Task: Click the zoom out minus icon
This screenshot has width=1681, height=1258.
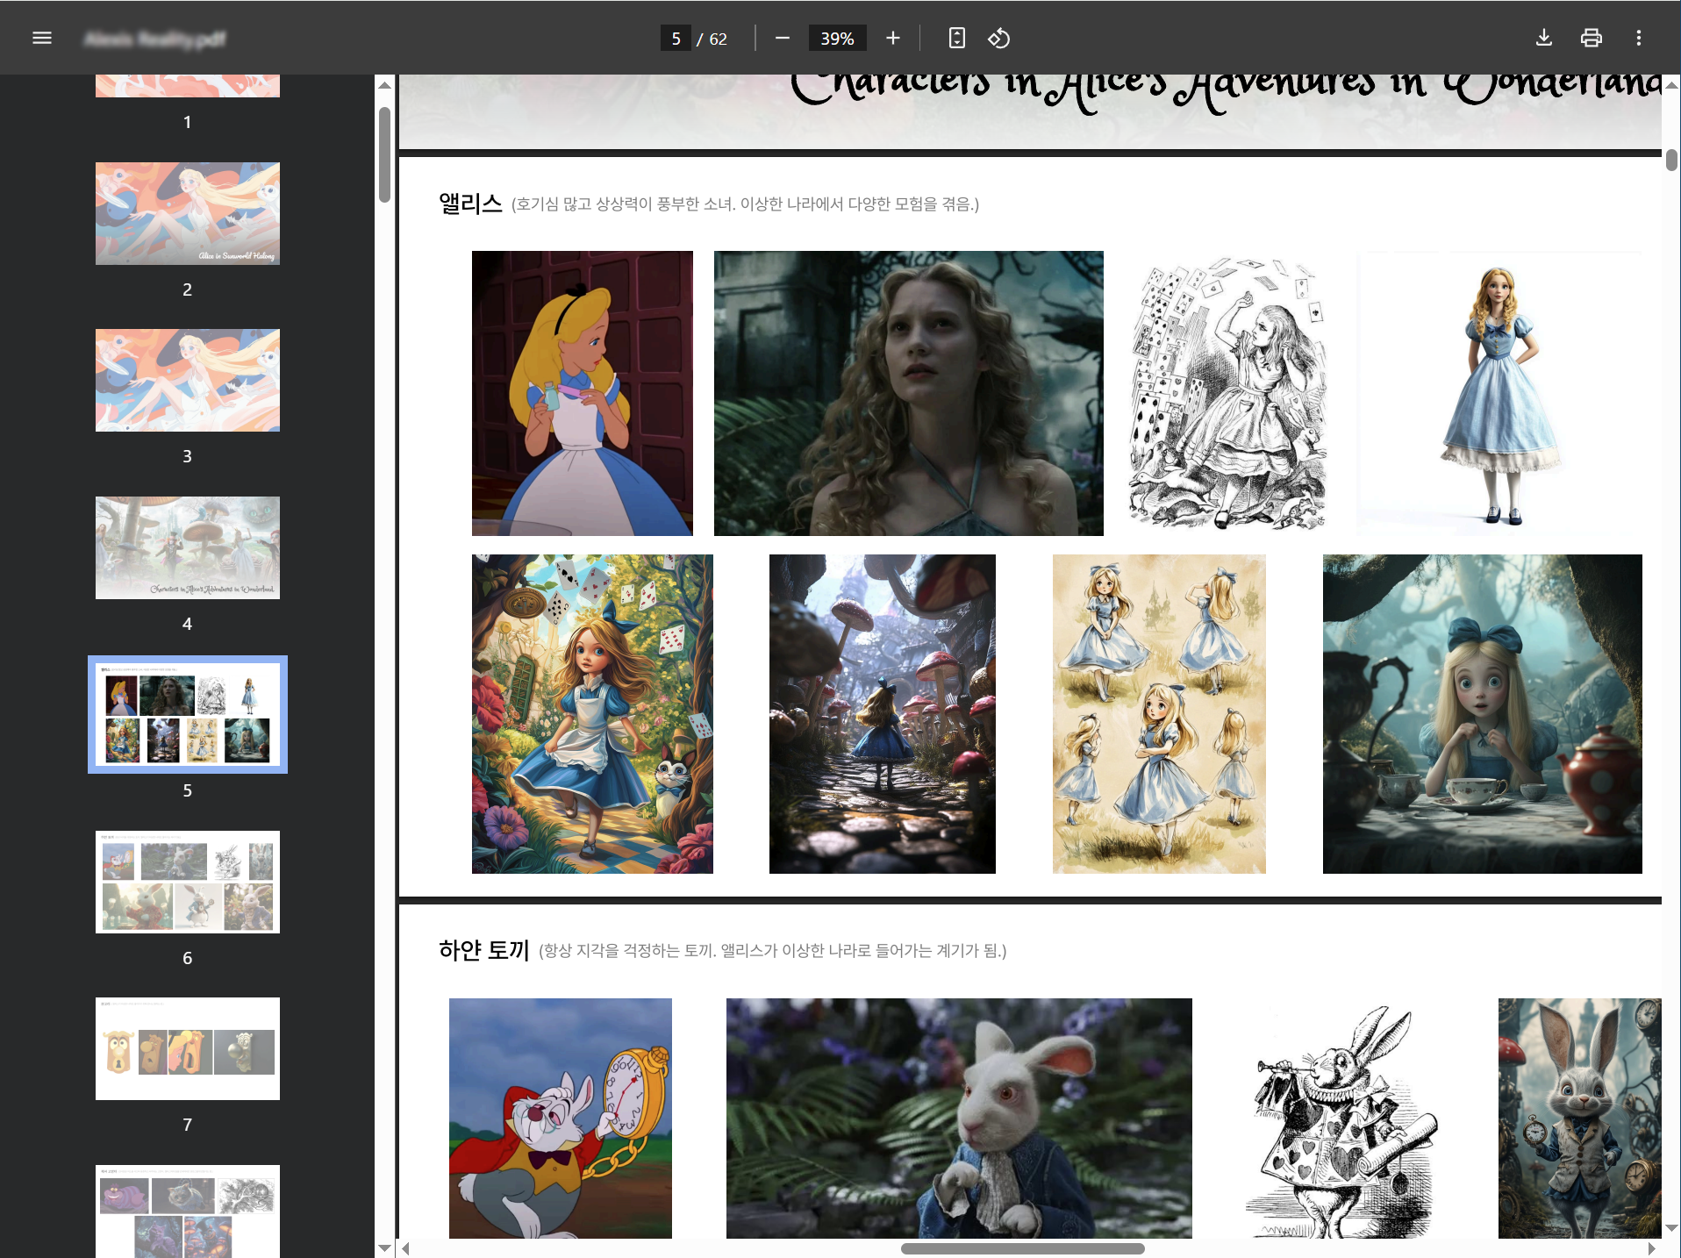Action: (x=783, y=38)
